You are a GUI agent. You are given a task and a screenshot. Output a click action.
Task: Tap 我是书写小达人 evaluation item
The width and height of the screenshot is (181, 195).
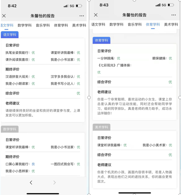(x=65, y=84)
